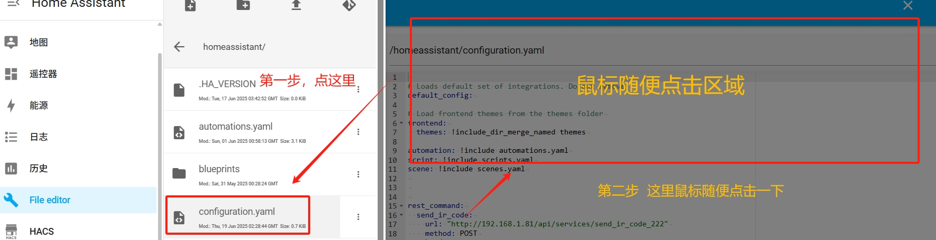Viewport: 936px width, 240px height.
Task: Open the 能源 energy lightning icon
Action: pyautogui.click(x=11, y=106)
